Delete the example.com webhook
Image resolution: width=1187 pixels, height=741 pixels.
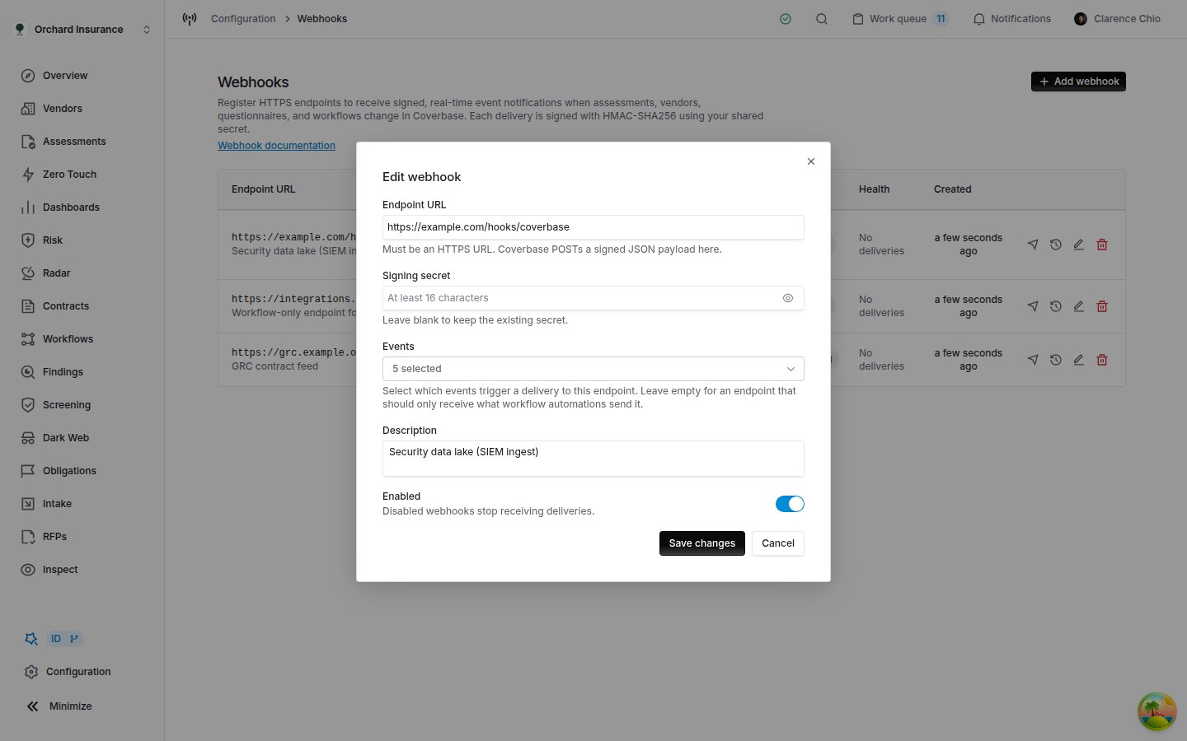click(x=1102, y=245)
